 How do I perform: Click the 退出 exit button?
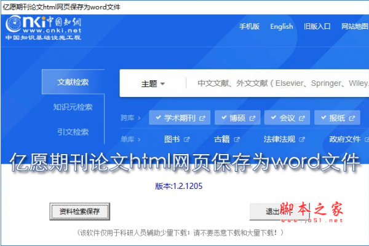click(x=280, y=212)
